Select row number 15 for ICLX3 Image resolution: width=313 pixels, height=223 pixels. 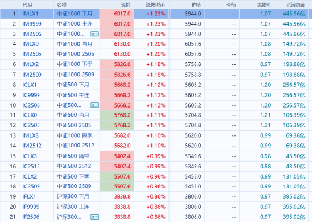pos(13,156)
